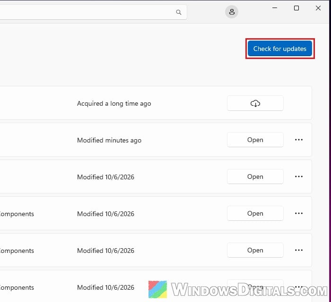Image resolution: width=331 pixels, height=302 pixels.
Task: Click the search magnifier icon
Action: click(x=179, y=12)
